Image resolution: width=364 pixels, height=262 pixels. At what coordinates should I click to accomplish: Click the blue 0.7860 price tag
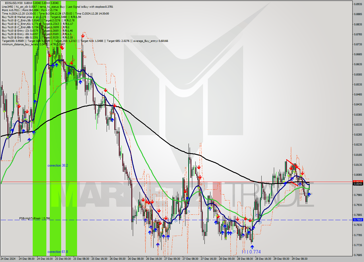tap(358, 220)
